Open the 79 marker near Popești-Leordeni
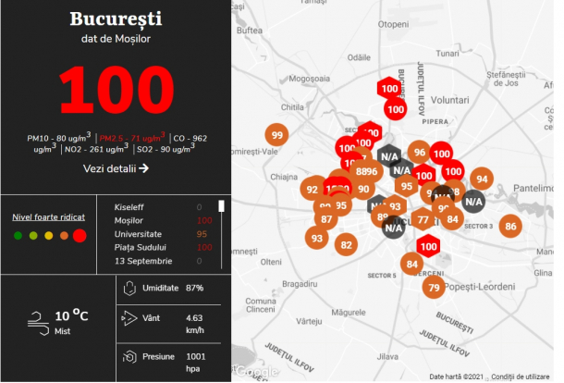The width and height of the screenshot is (564, 383). (434, 288)
